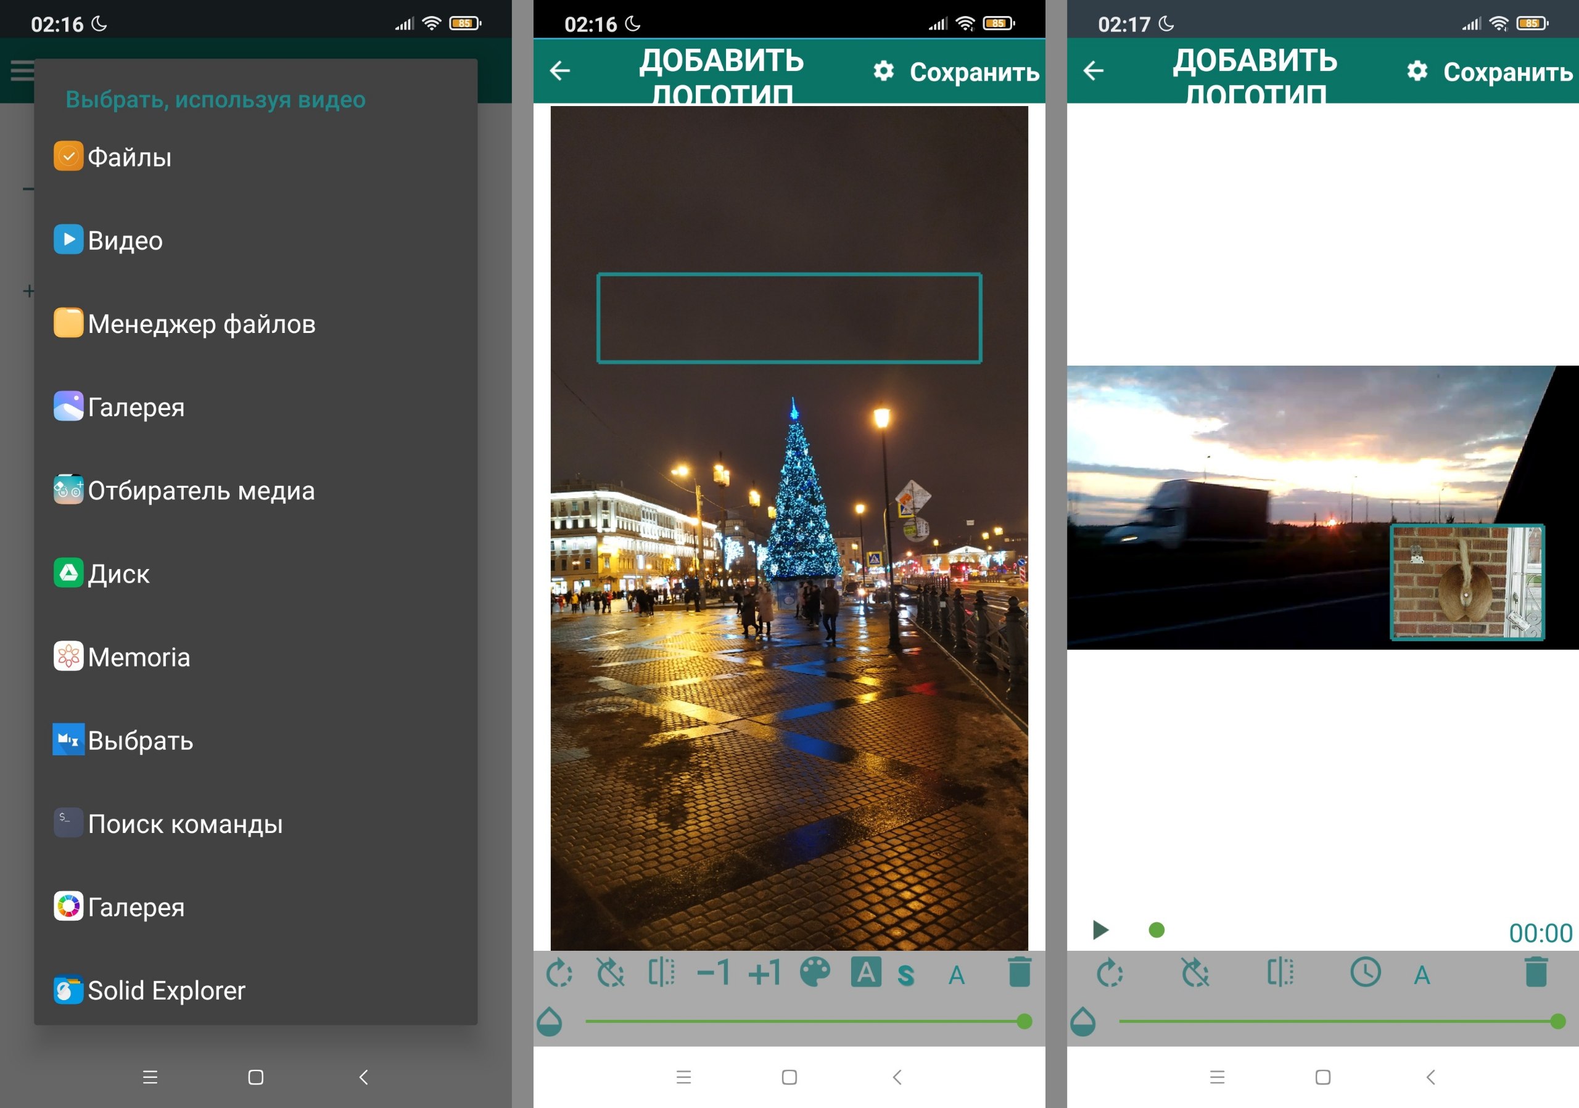Open settings gear in the right screen header
Viewport: 1579px width, 1108px height.
pyautogui.click(x=1417, y=71)
